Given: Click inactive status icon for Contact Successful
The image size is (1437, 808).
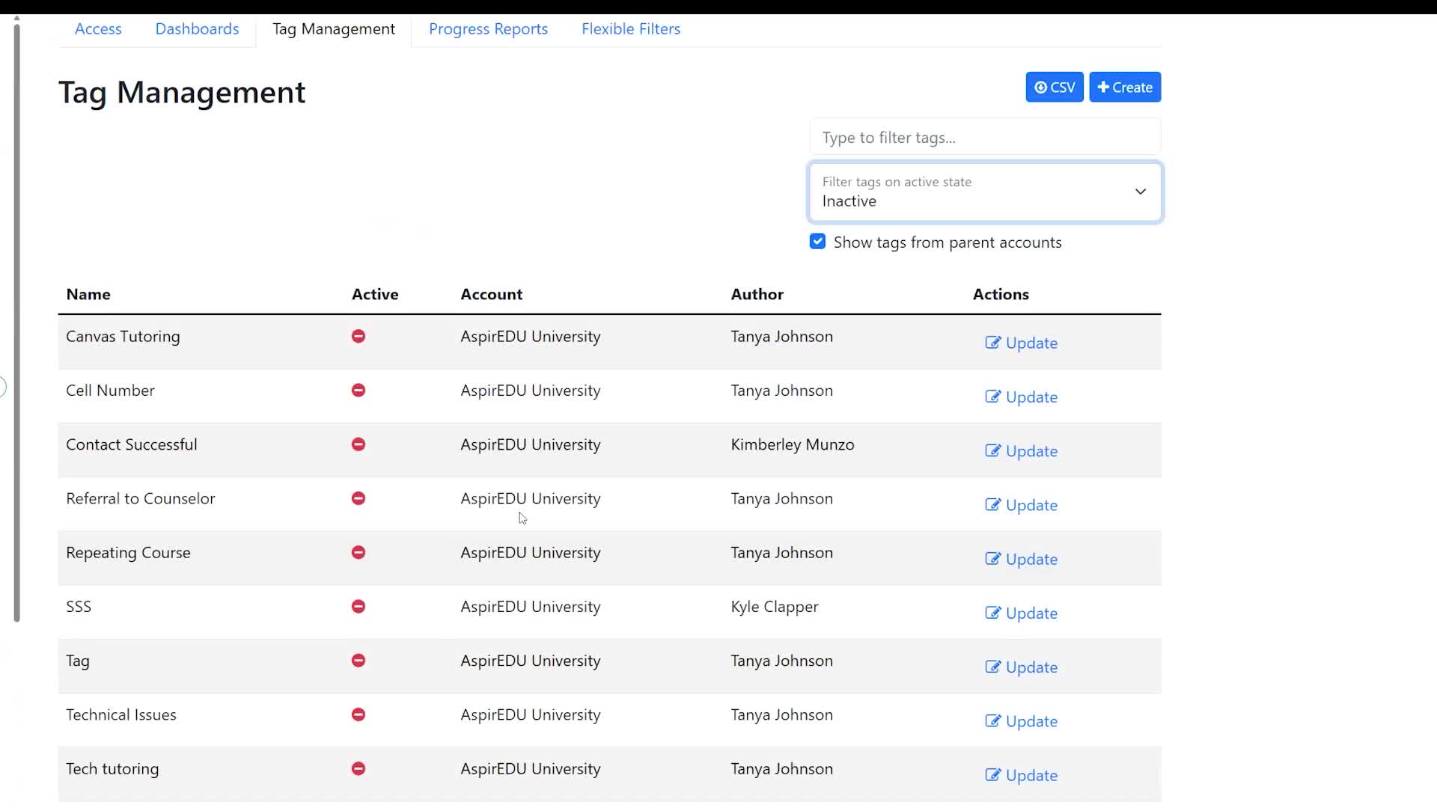Looking at the screenshot, I should click(359, 444).
